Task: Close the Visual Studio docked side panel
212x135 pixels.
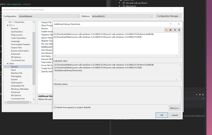Action: [x=203, y=95]
